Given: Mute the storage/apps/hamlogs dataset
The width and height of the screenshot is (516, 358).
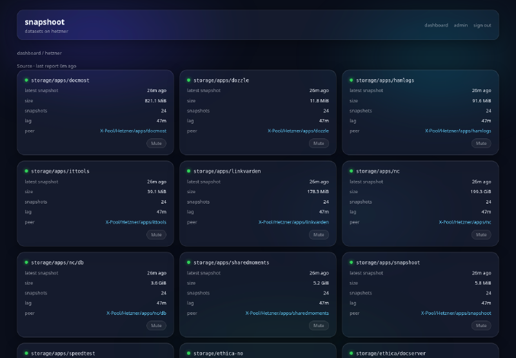Looking at the screenshot, I should [x=481, y=144].
